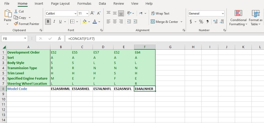Open the Calibri font name dropdown
Viewport: 264px width, 123px height.
click(x=76, y=14)
